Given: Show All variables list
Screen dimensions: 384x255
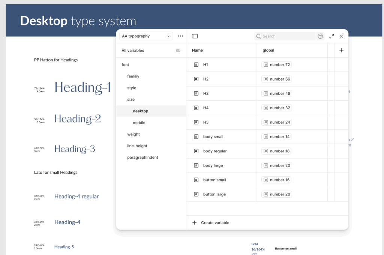Looking at the screenshot, I should point(133,51).
